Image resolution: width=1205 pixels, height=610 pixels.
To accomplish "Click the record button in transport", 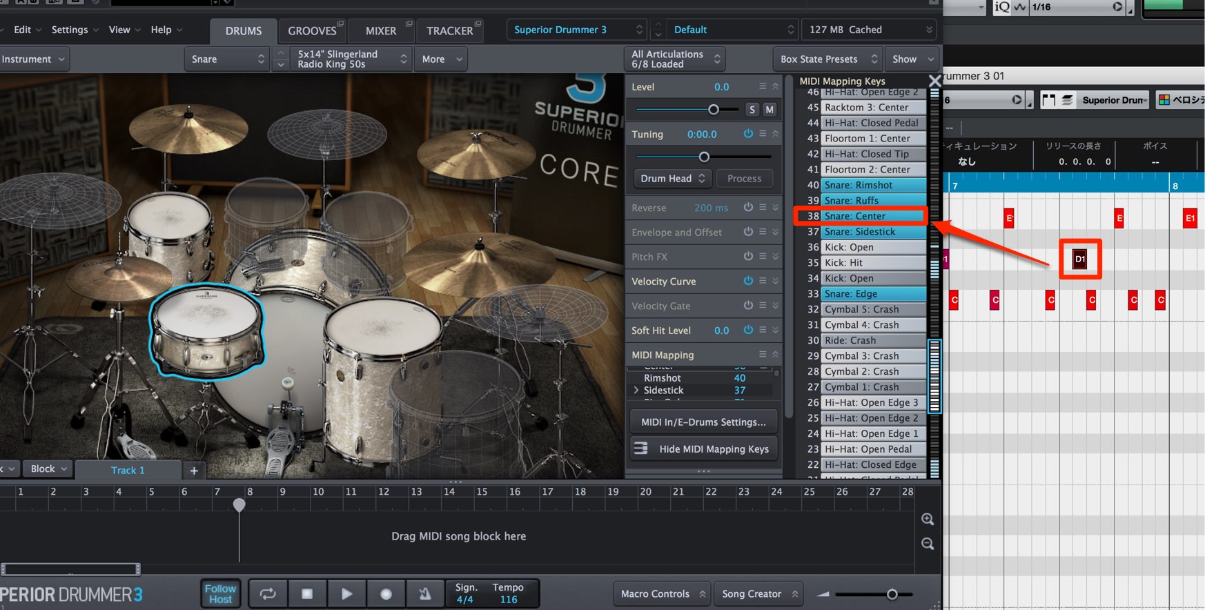I will click(x=386, y=593).
